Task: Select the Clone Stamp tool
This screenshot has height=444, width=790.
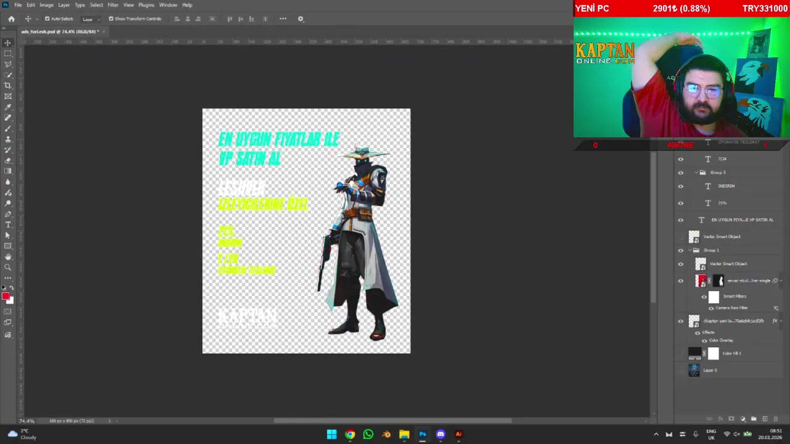Action: coord(8,139)
